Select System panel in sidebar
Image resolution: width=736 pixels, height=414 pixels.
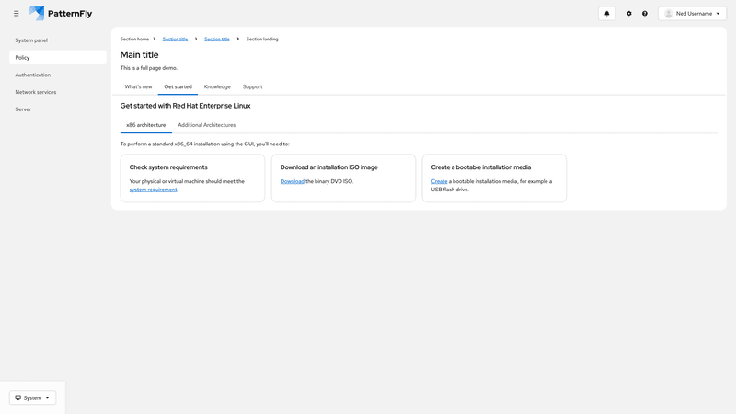tap(31, 40)
